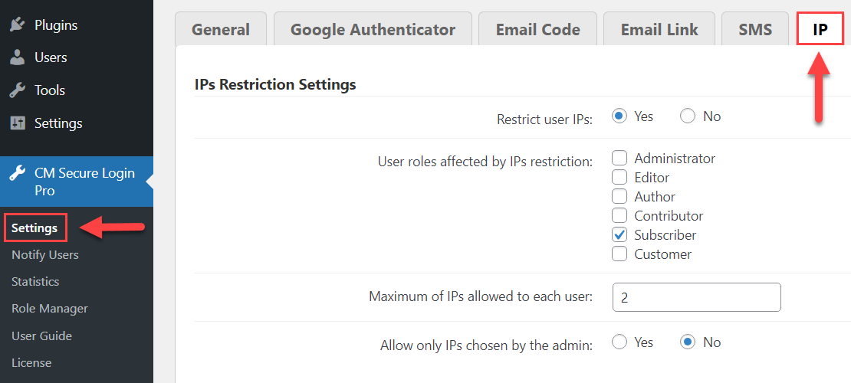Open the Google Authenticator tab
Screen dimensions: 851x383
pos(373,29)
